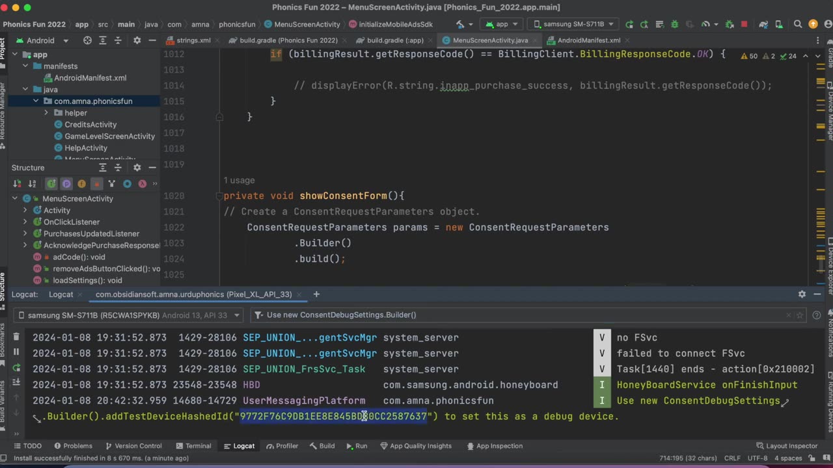Click the Select Opened File target icon

pos(87,40)
